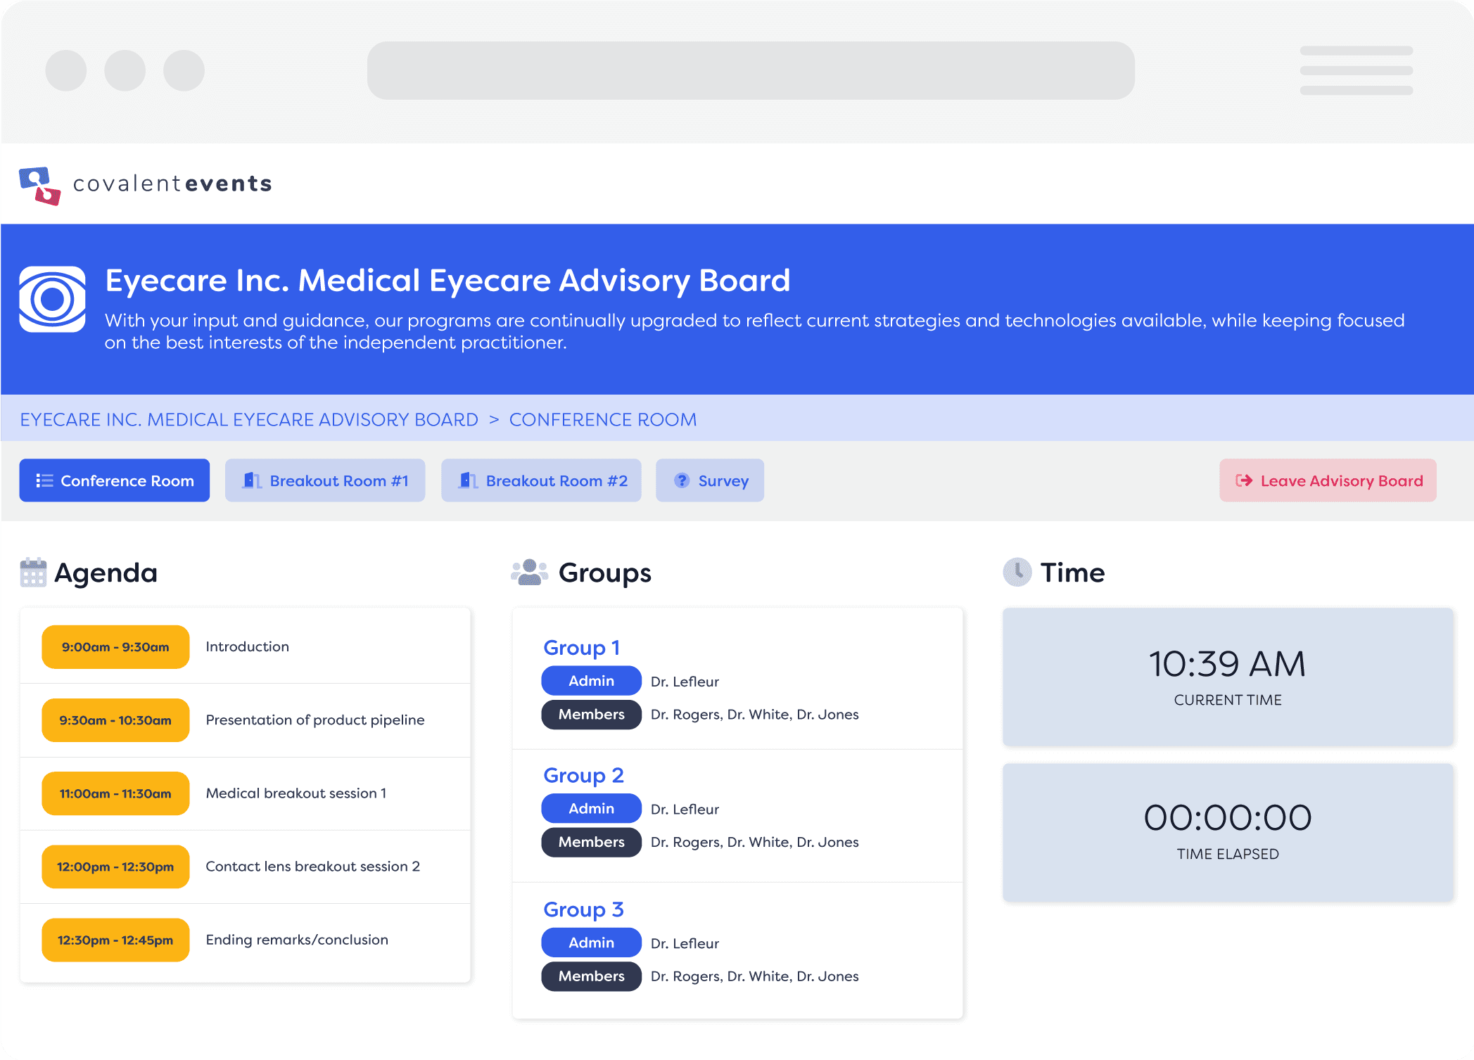This screenshot has width=1474, height=1060.
Task: Switch to the Conference Room tab
Action: click(115, 480)
